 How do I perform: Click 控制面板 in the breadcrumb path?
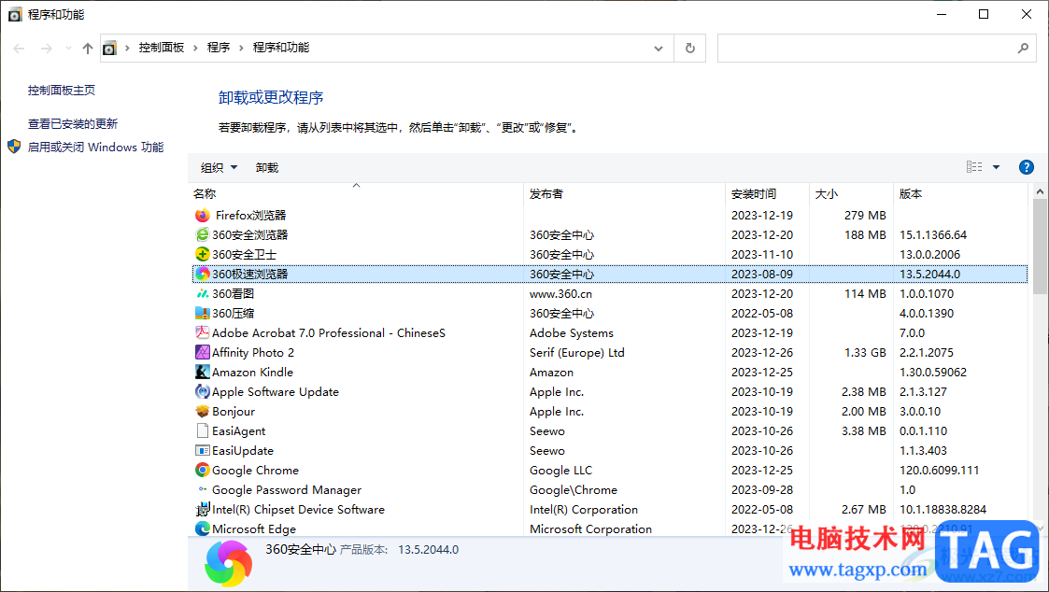coord(162,48)
